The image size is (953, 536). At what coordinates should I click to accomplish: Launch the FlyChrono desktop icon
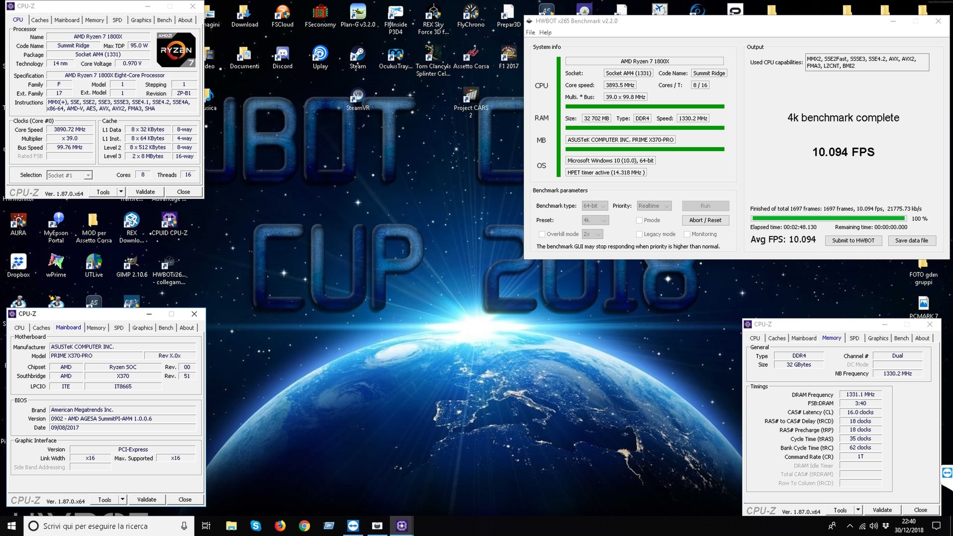tap(471, 16)
